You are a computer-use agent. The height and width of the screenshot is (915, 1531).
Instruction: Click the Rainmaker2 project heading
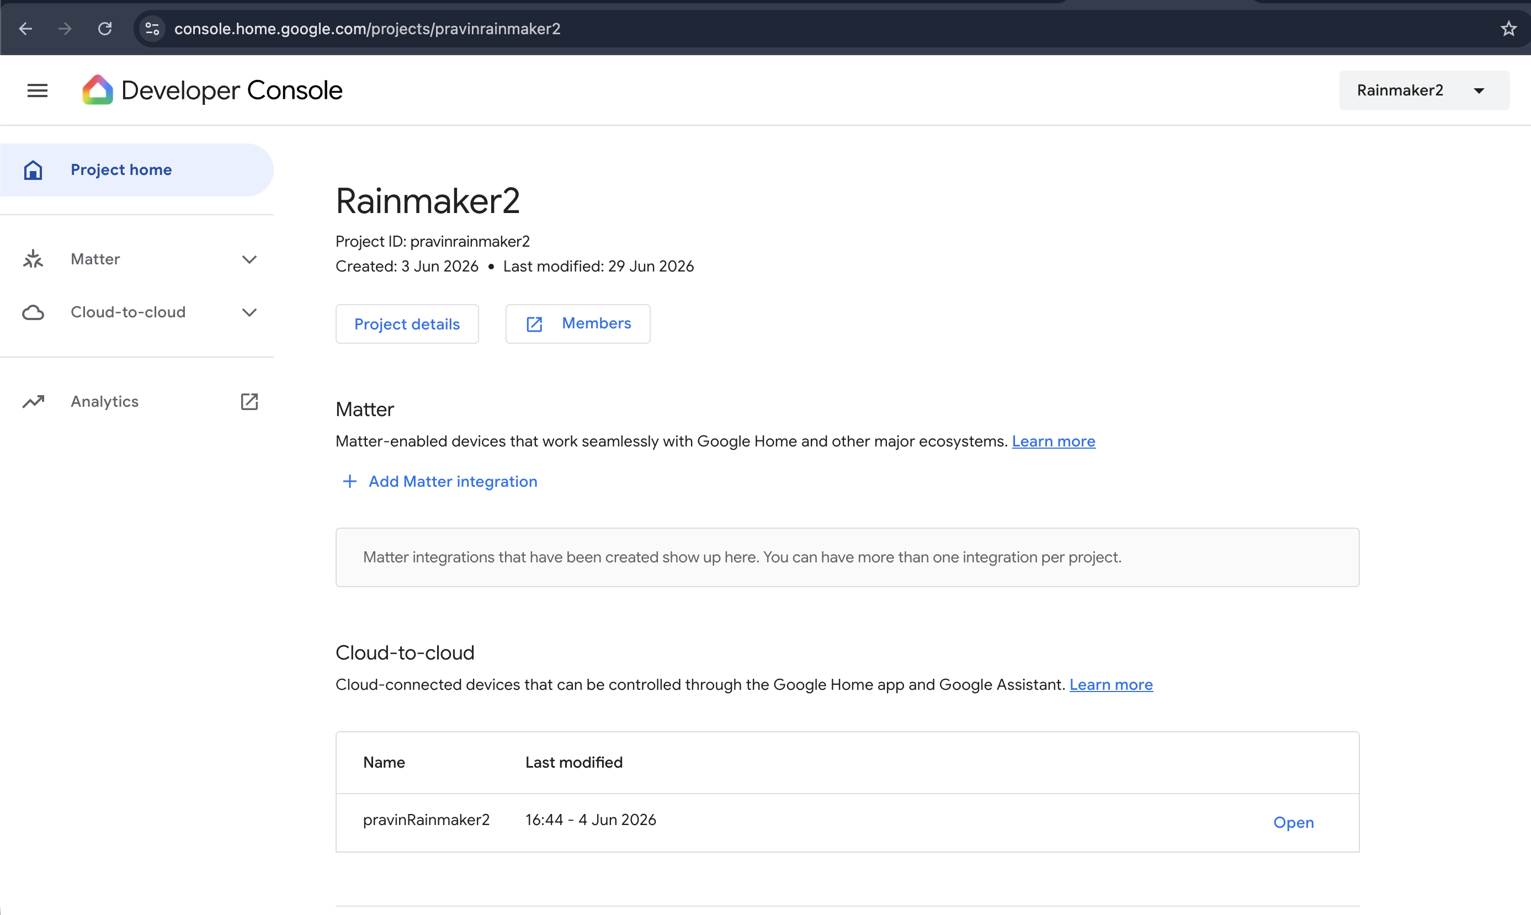pos(428,201)
